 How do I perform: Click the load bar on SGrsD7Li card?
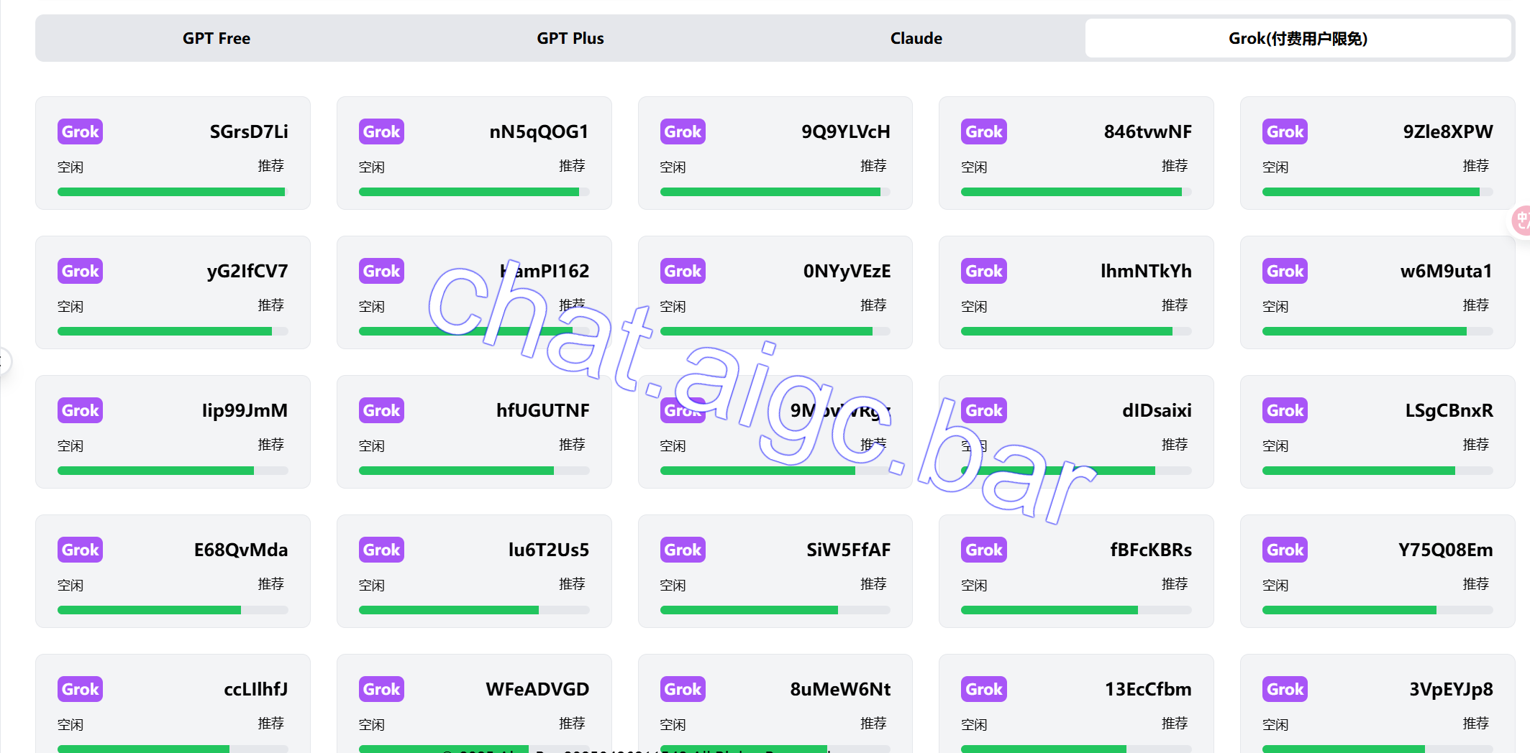point(173,192)
